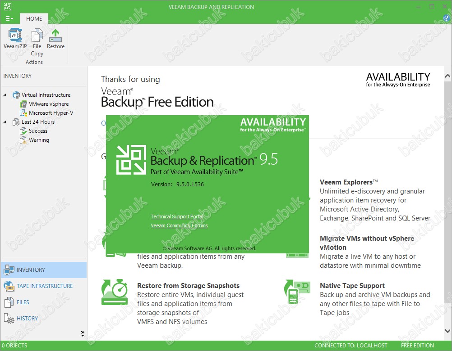Open the Veeam Community Forums link
Screen dimensions: 452x351
(179, 225)
